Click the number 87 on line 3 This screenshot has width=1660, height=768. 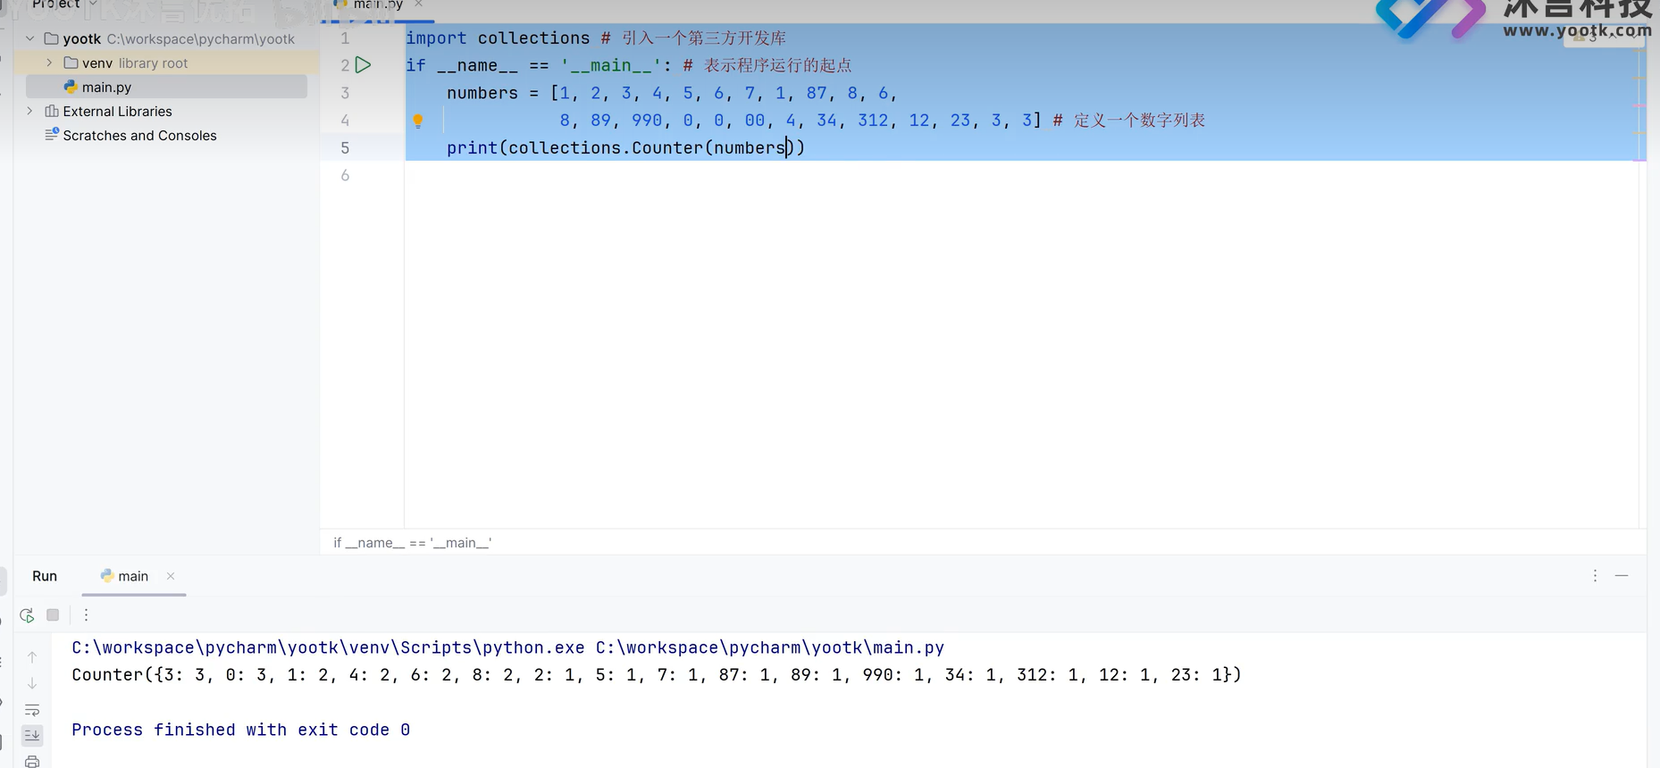[817, 93]
